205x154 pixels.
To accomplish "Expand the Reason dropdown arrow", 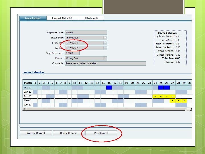I will 105,58.
